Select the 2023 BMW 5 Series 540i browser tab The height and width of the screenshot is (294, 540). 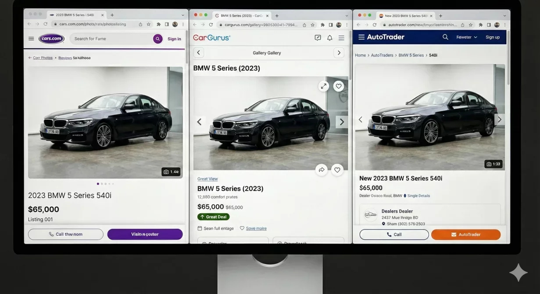(76, 15)
